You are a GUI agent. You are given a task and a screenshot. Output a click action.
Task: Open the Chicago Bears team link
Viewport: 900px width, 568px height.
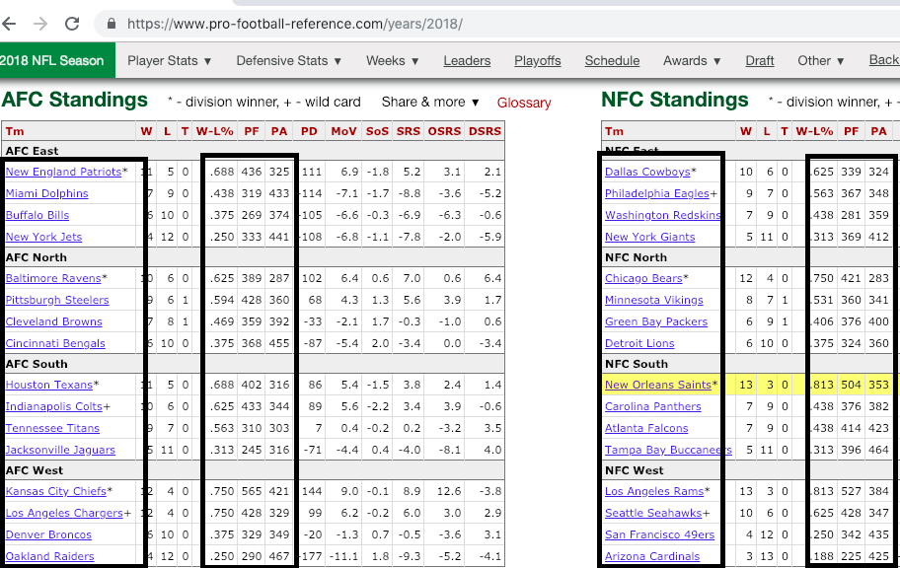click(x=643, y=278)
